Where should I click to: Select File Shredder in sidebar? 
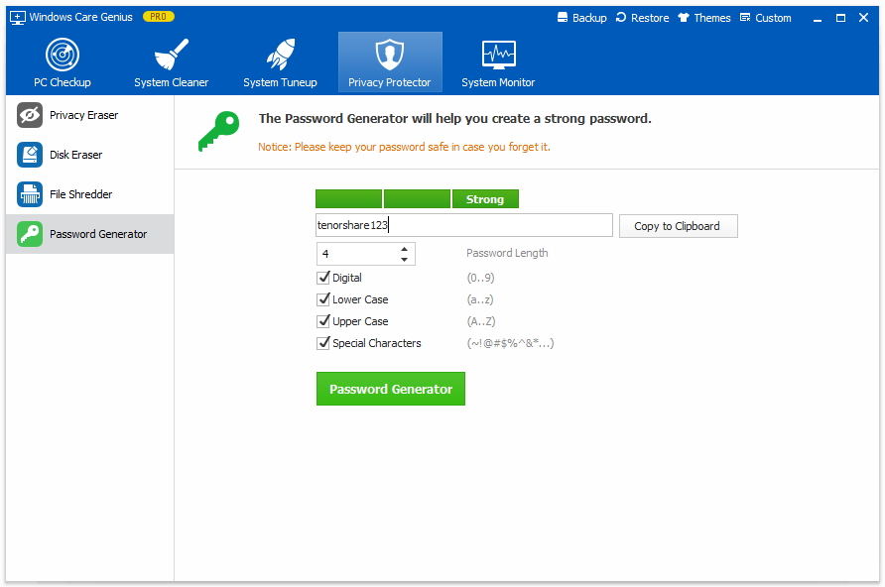coord(89,194)
